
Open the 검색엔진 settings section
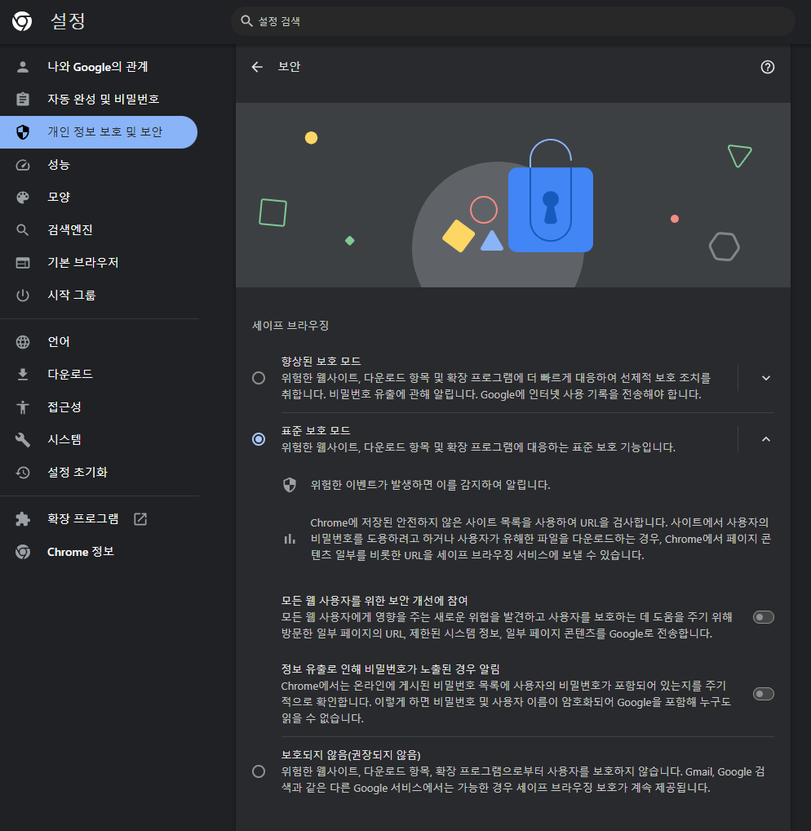(x=99, y=230)
